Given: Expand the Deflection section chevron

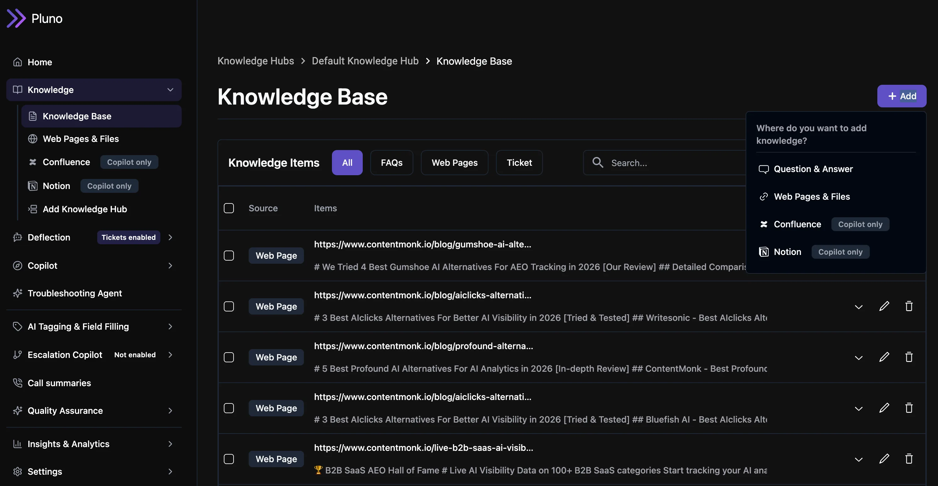Looking at the screenshot, I should (x=170, y=237).
